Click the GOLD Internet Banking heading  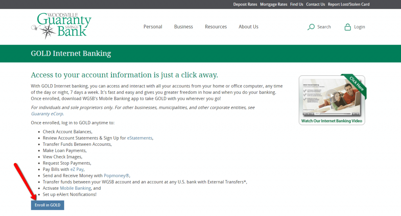click(x=71, y=53)
